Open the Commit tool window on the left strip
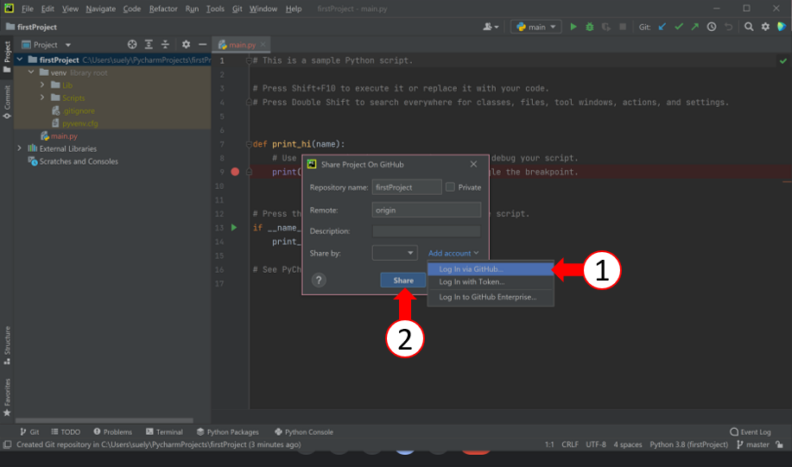 7,102
